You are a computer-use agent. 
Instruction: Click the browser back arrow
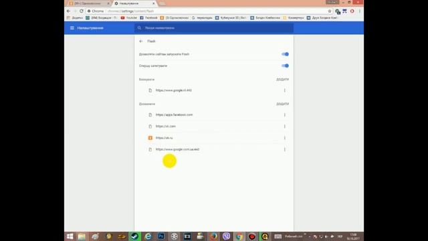coord(68,11)
